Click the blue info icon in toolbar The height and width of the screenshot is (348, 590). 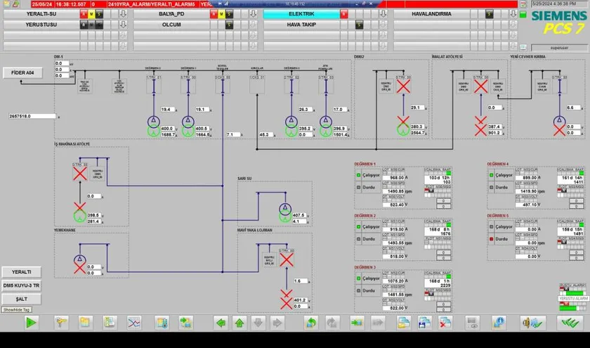[x=499, y=323]
